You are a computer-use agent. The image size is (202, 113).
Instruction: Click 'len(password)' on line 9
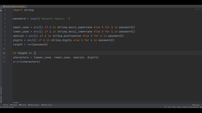point(37,45)
